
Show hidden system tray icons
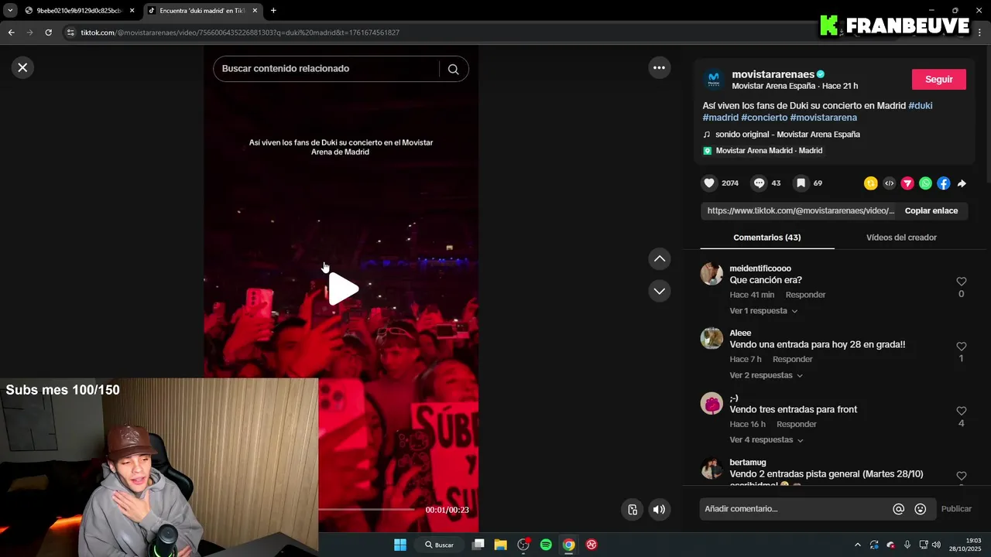click(x=857, y=545)
